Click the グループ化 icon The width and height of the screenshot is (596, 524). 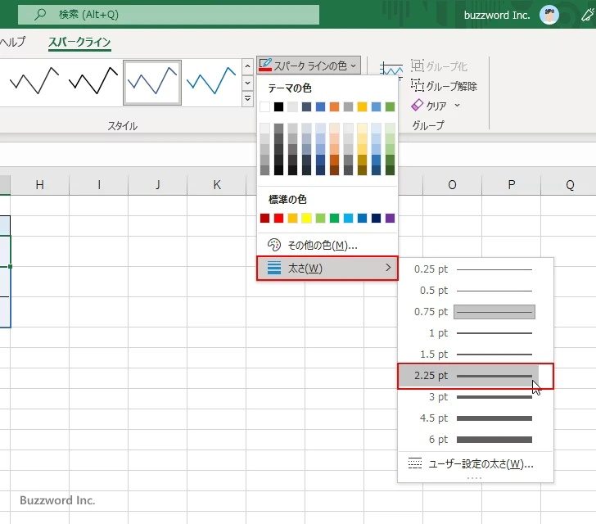click(x=417, y=65)
